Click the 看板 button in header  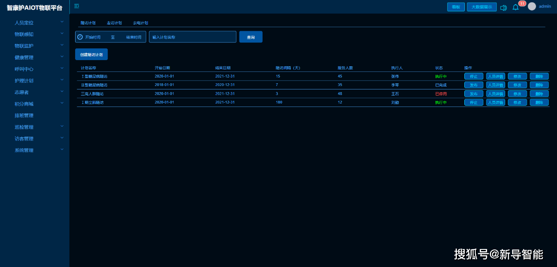point(456,7)
